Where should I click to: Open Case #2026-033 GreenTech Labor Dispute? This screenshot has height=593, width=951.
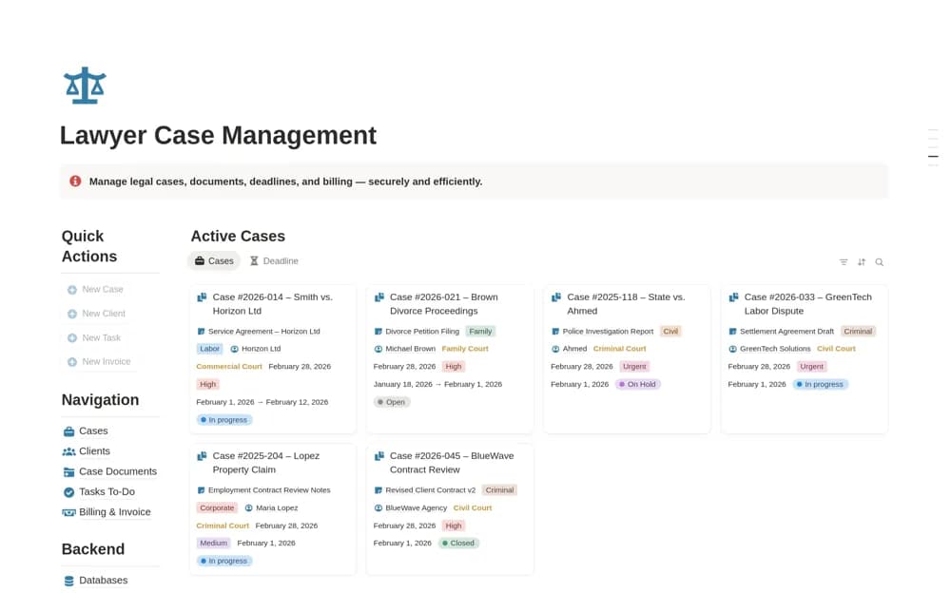tap(807, 304)
